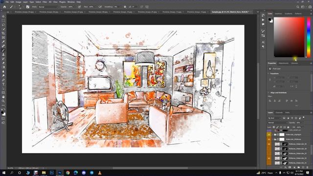Screen dimensions: 313x176
Task: Click the toolbar foreground color swatch
Action: (x=2, y=112)
